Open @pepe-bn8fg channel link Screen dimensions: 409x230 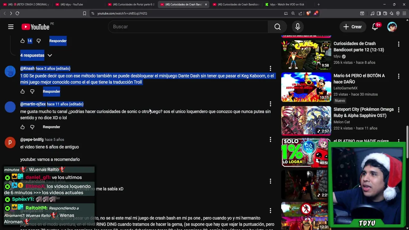tap(32, 140)
